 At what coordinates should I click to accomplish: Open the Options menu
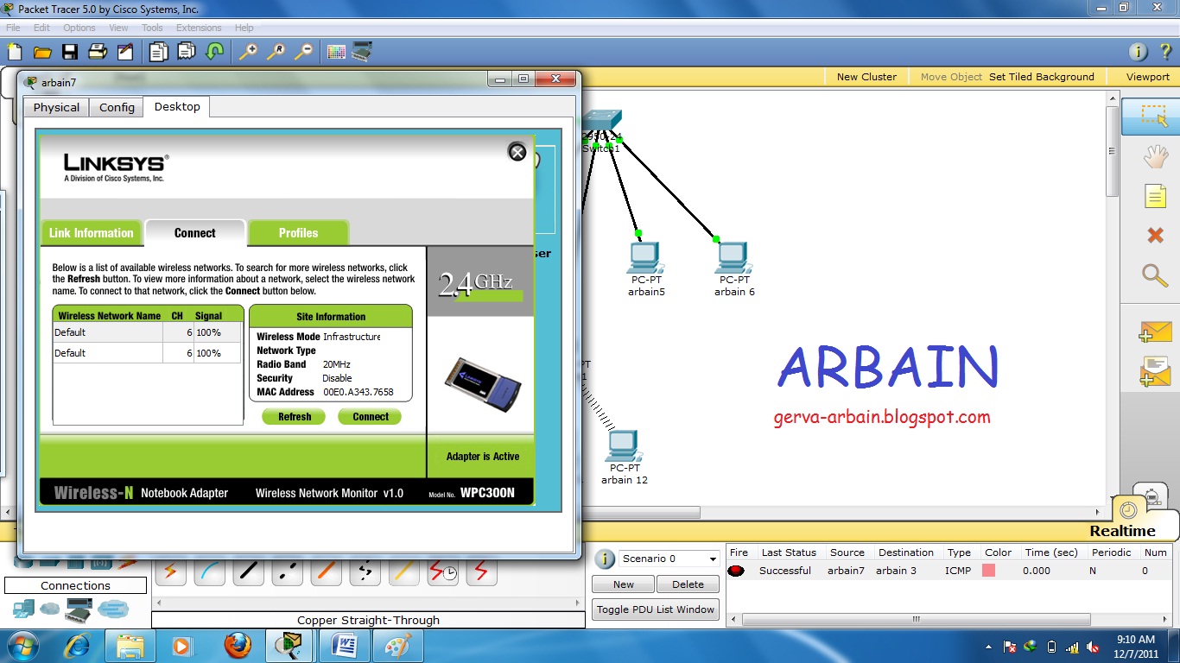click(x=79, y=28)
